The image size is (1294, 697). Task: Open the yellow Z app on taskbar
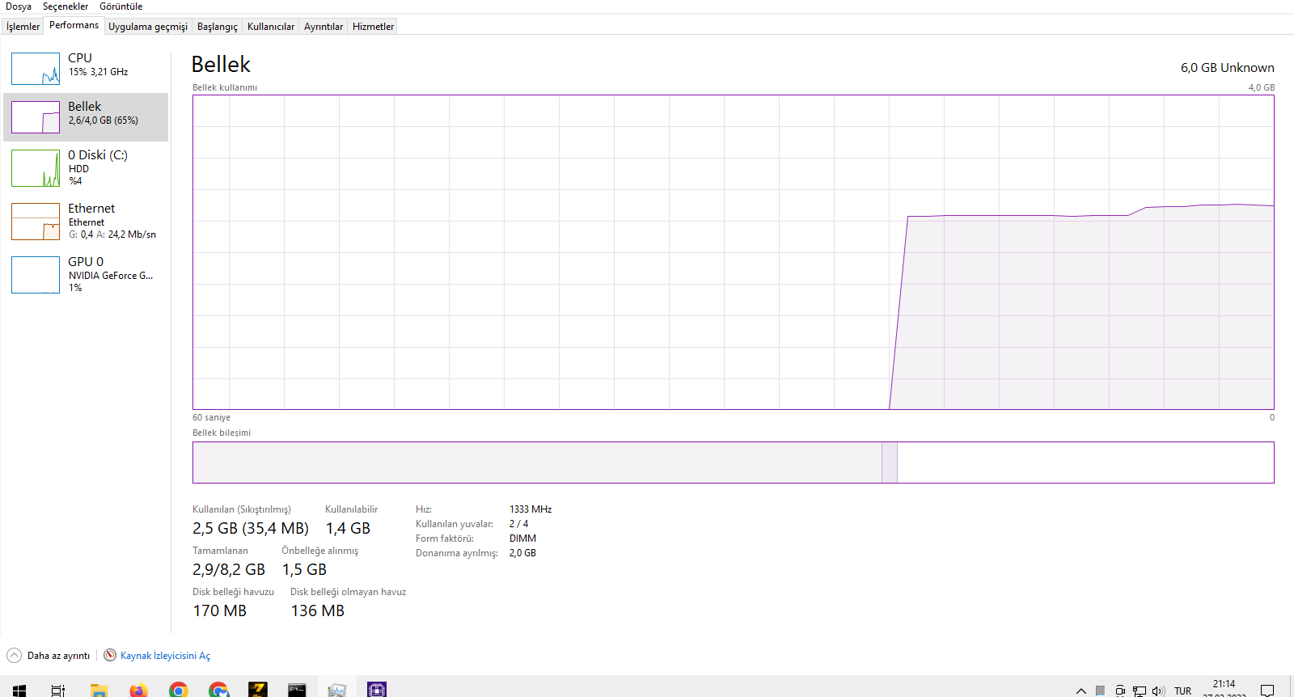click(257, 690)
